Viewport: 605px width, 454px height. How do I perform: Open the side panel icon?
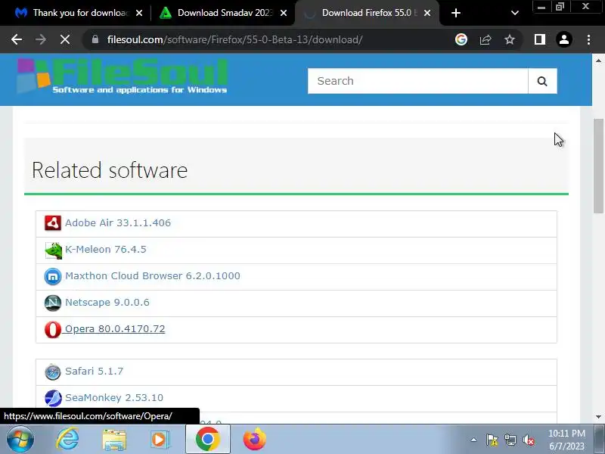click(x=540, y=39)
